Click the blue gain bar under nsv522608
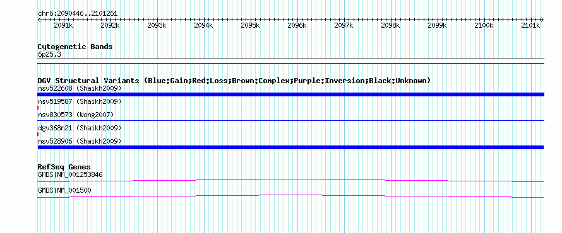562x233 pixels. (x=290, y=94)
